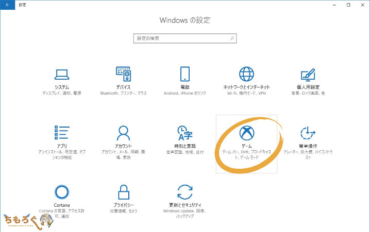Screen dimensions: 370x232
Task: Click the デバイス label
Action: (x=123, y=87)
